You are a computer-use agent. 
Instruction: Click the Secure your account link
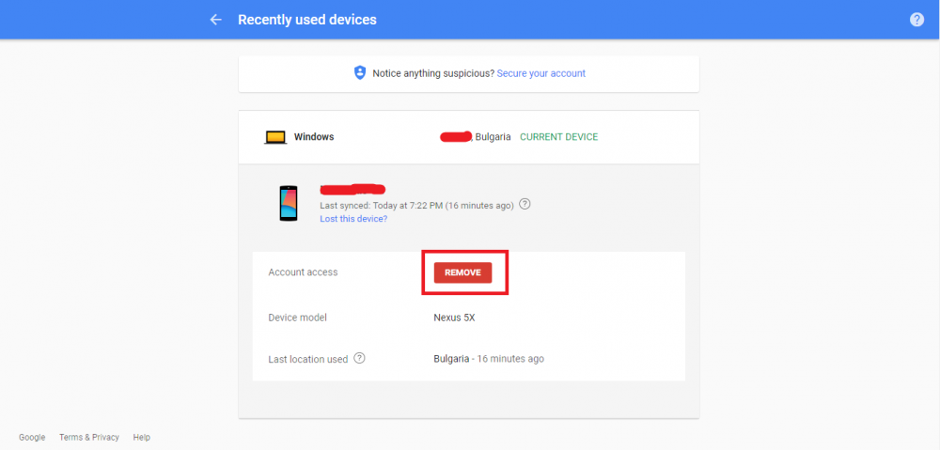[541, 73]
